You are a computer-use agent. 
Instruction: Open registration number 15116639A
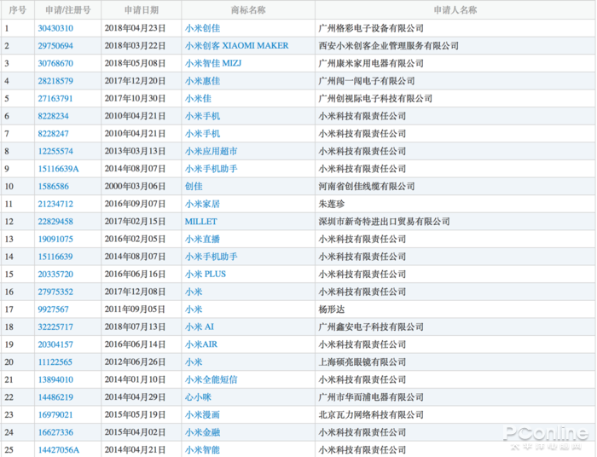coord(58,169)
